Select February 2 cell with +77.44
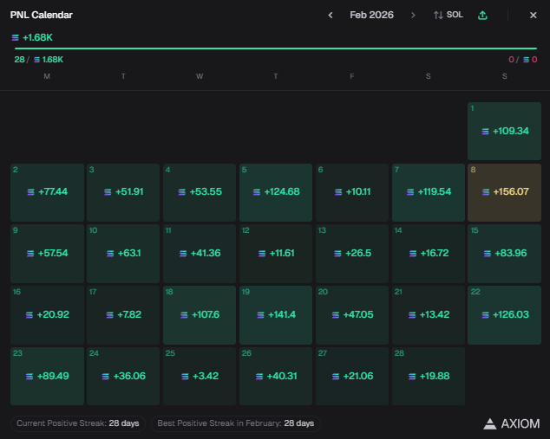The width and height of the screenshot is (550, 439). (x=47, y=192)
